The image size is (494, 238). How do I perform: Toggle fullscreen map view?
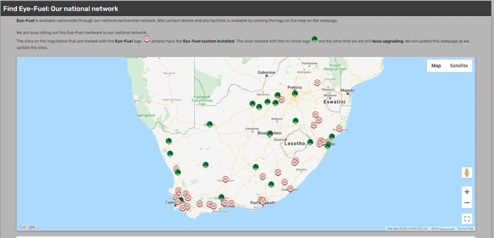point(467,218)
